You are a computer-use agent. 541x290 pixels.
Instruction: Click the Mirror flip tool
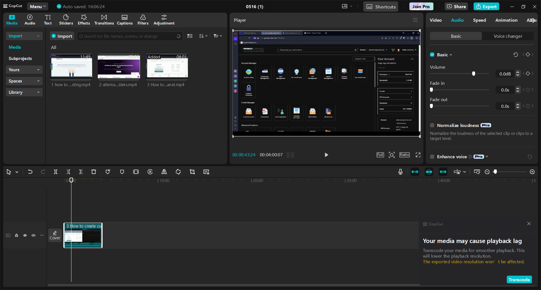point(164,172)
